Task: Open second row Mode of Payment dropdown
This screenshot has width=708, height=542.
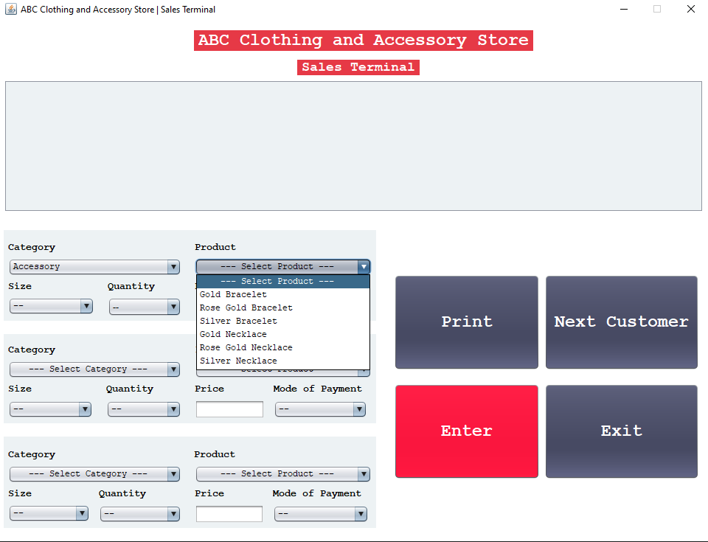Action: click(x=320, y=409)
